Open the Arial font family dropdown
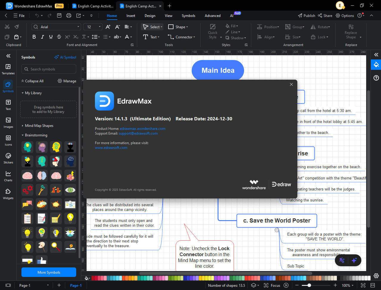 click(x=79, y=27)
